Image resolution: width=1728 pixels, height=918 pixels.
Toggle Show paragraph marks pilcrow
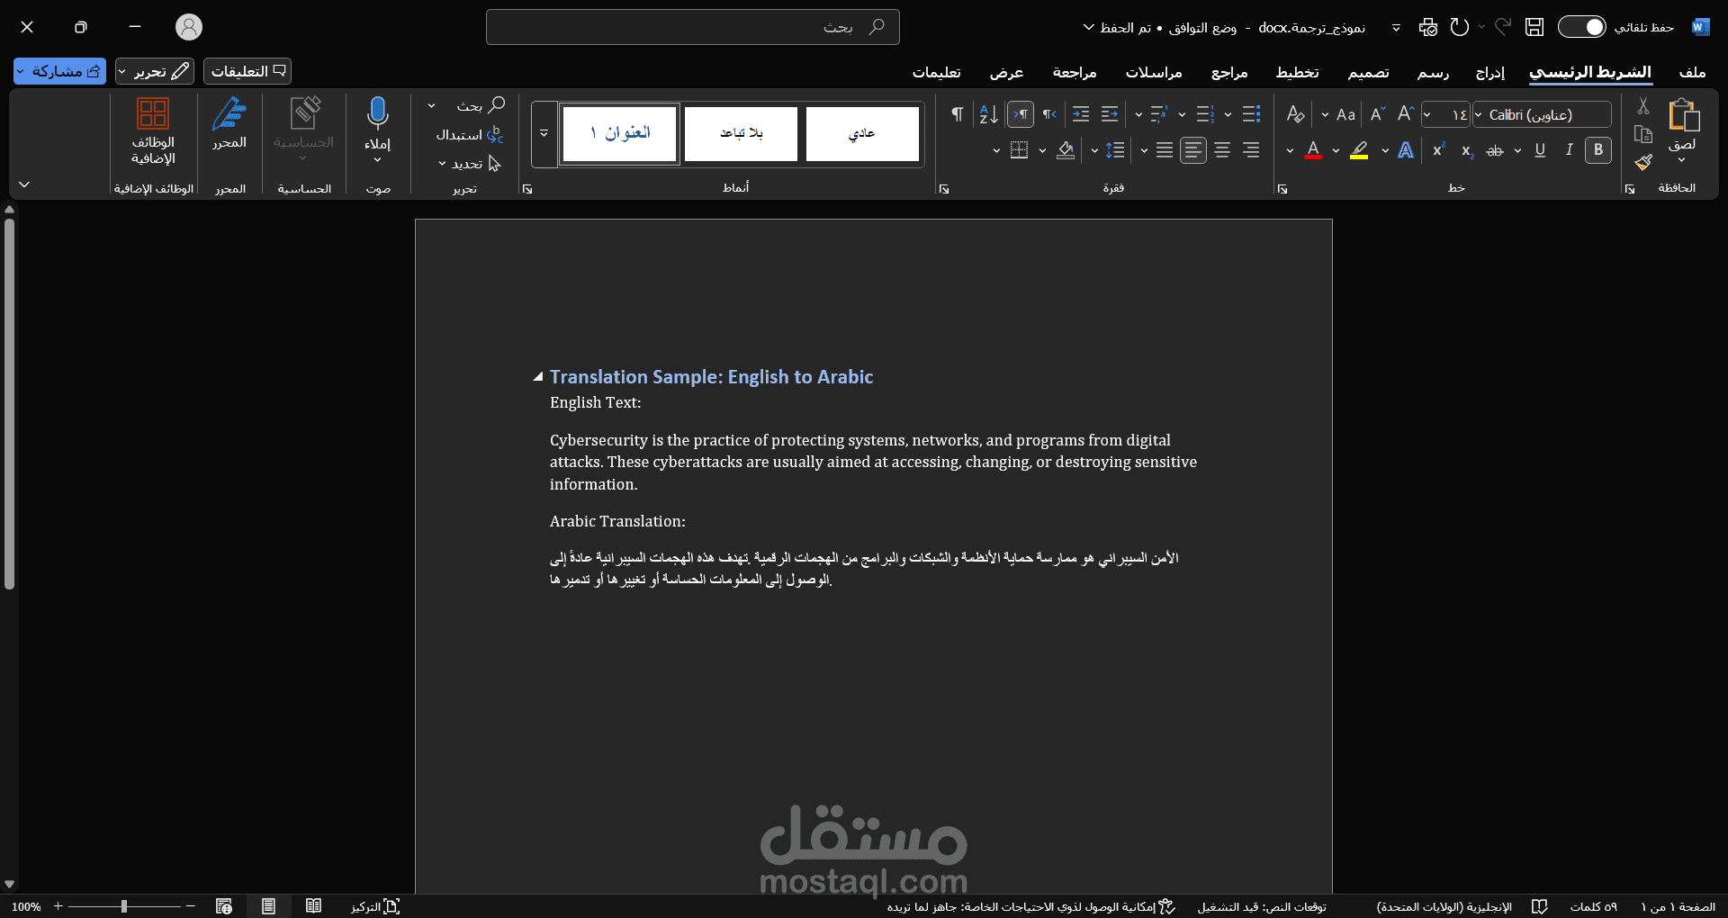(x=957, y=114)
